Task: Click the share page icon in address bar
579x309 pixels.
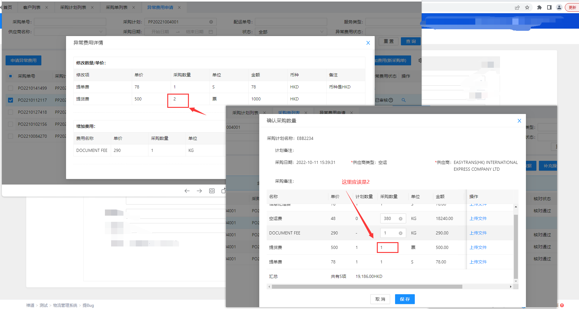Action: click(517, 7)
